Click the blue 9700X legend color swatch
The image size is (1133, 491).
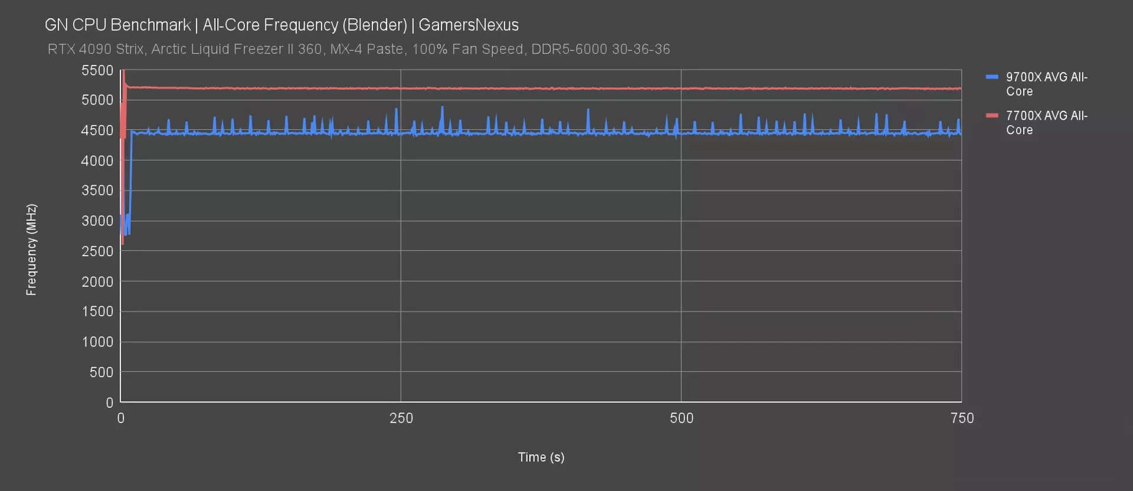pos(992,77)
